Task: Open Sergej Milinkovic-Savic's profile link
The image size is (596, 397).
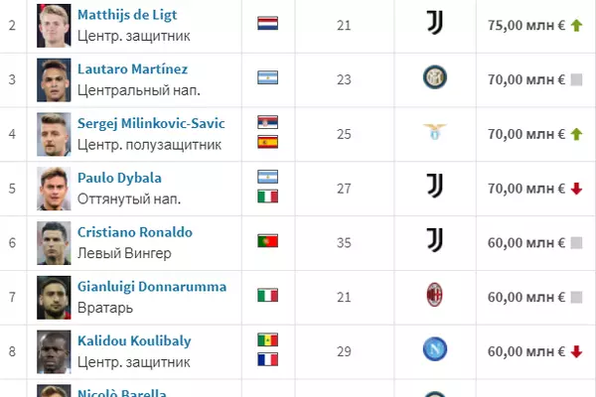Action: click(151, 123)
